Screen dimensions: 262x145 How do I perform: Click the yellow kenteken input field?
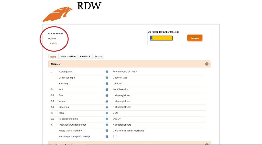click(x=161, y=38)
